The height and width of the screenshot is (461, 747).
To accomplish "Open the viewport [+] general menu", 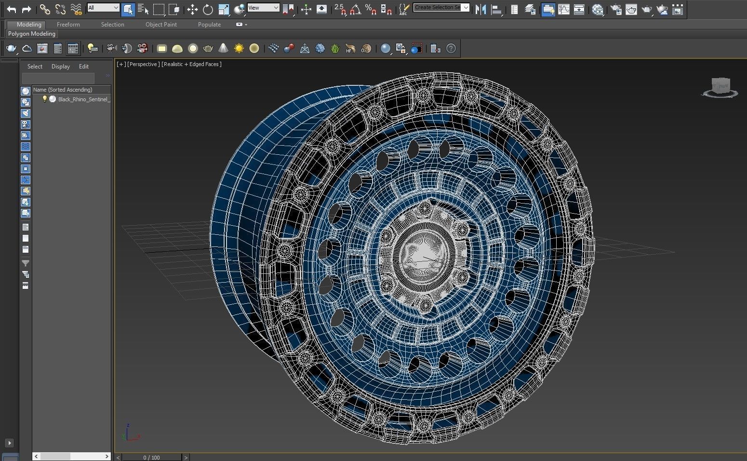I will click(x=121, y=64).
